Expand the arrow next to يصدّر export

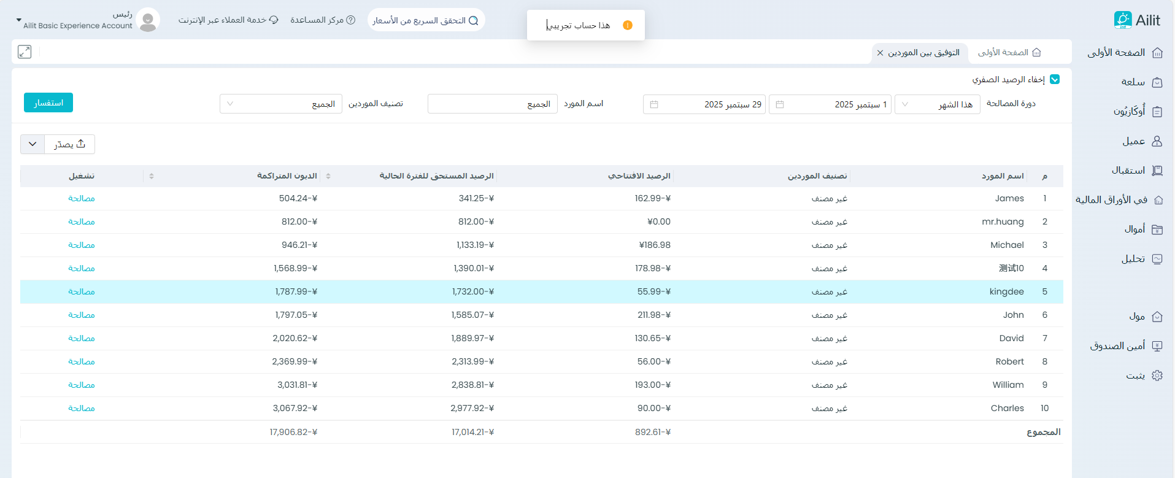(33, 144)
